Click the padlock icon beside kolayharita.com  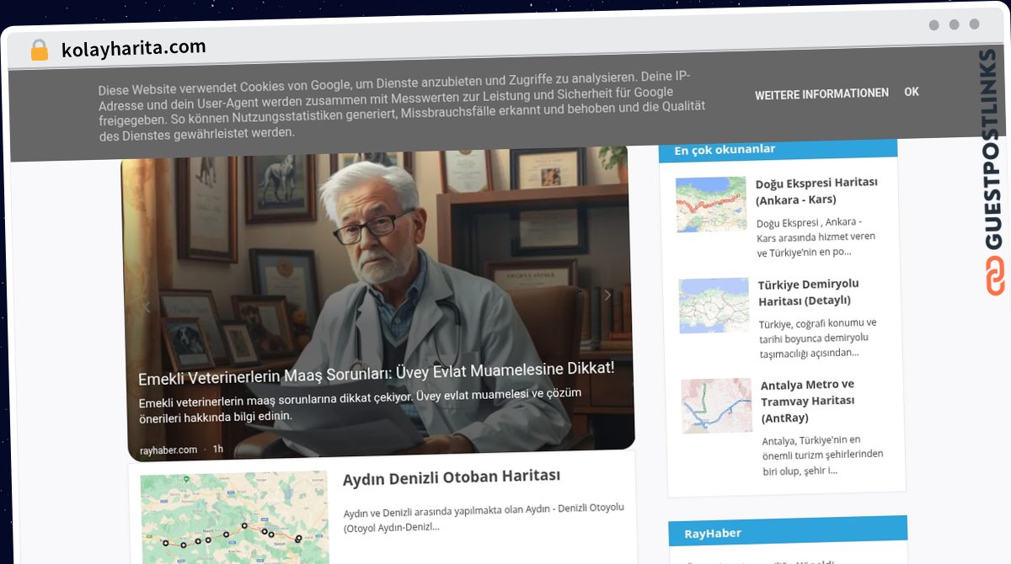coord(40,51)
